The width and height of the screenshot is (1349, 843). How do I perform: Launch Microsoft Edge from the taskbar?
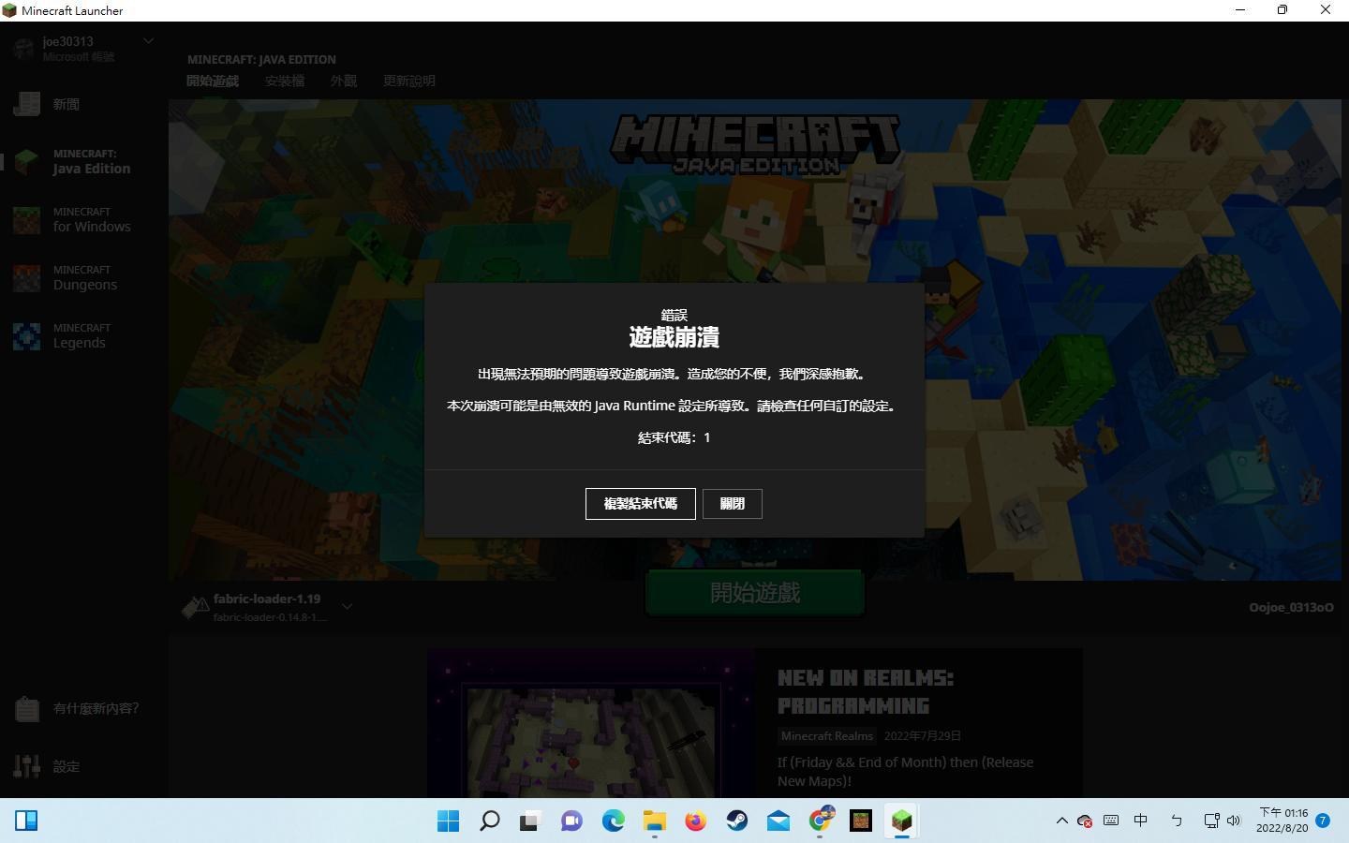613,821
